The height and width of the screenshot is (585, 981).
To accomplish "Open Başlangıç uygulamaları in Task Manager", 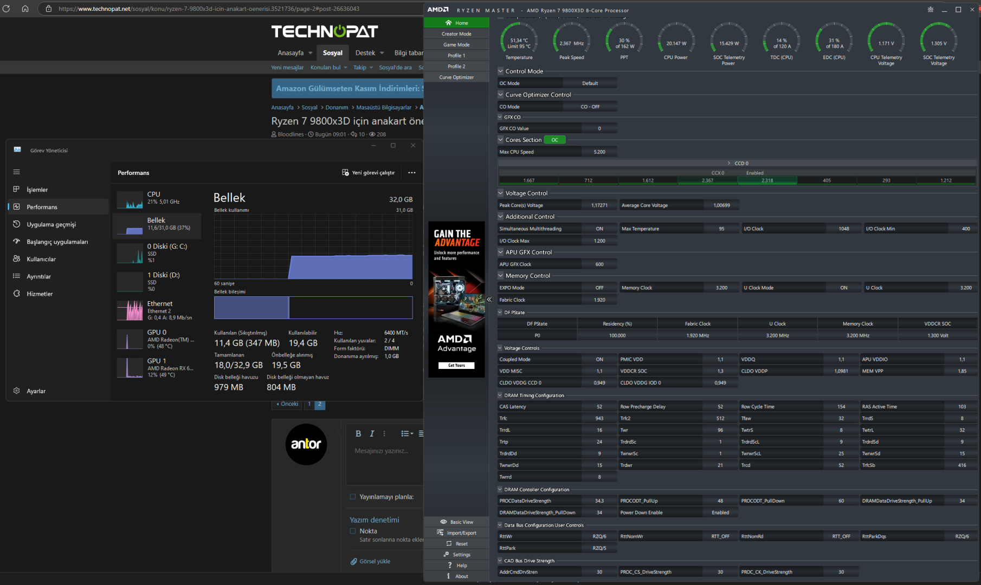I will tap(58, 242).
